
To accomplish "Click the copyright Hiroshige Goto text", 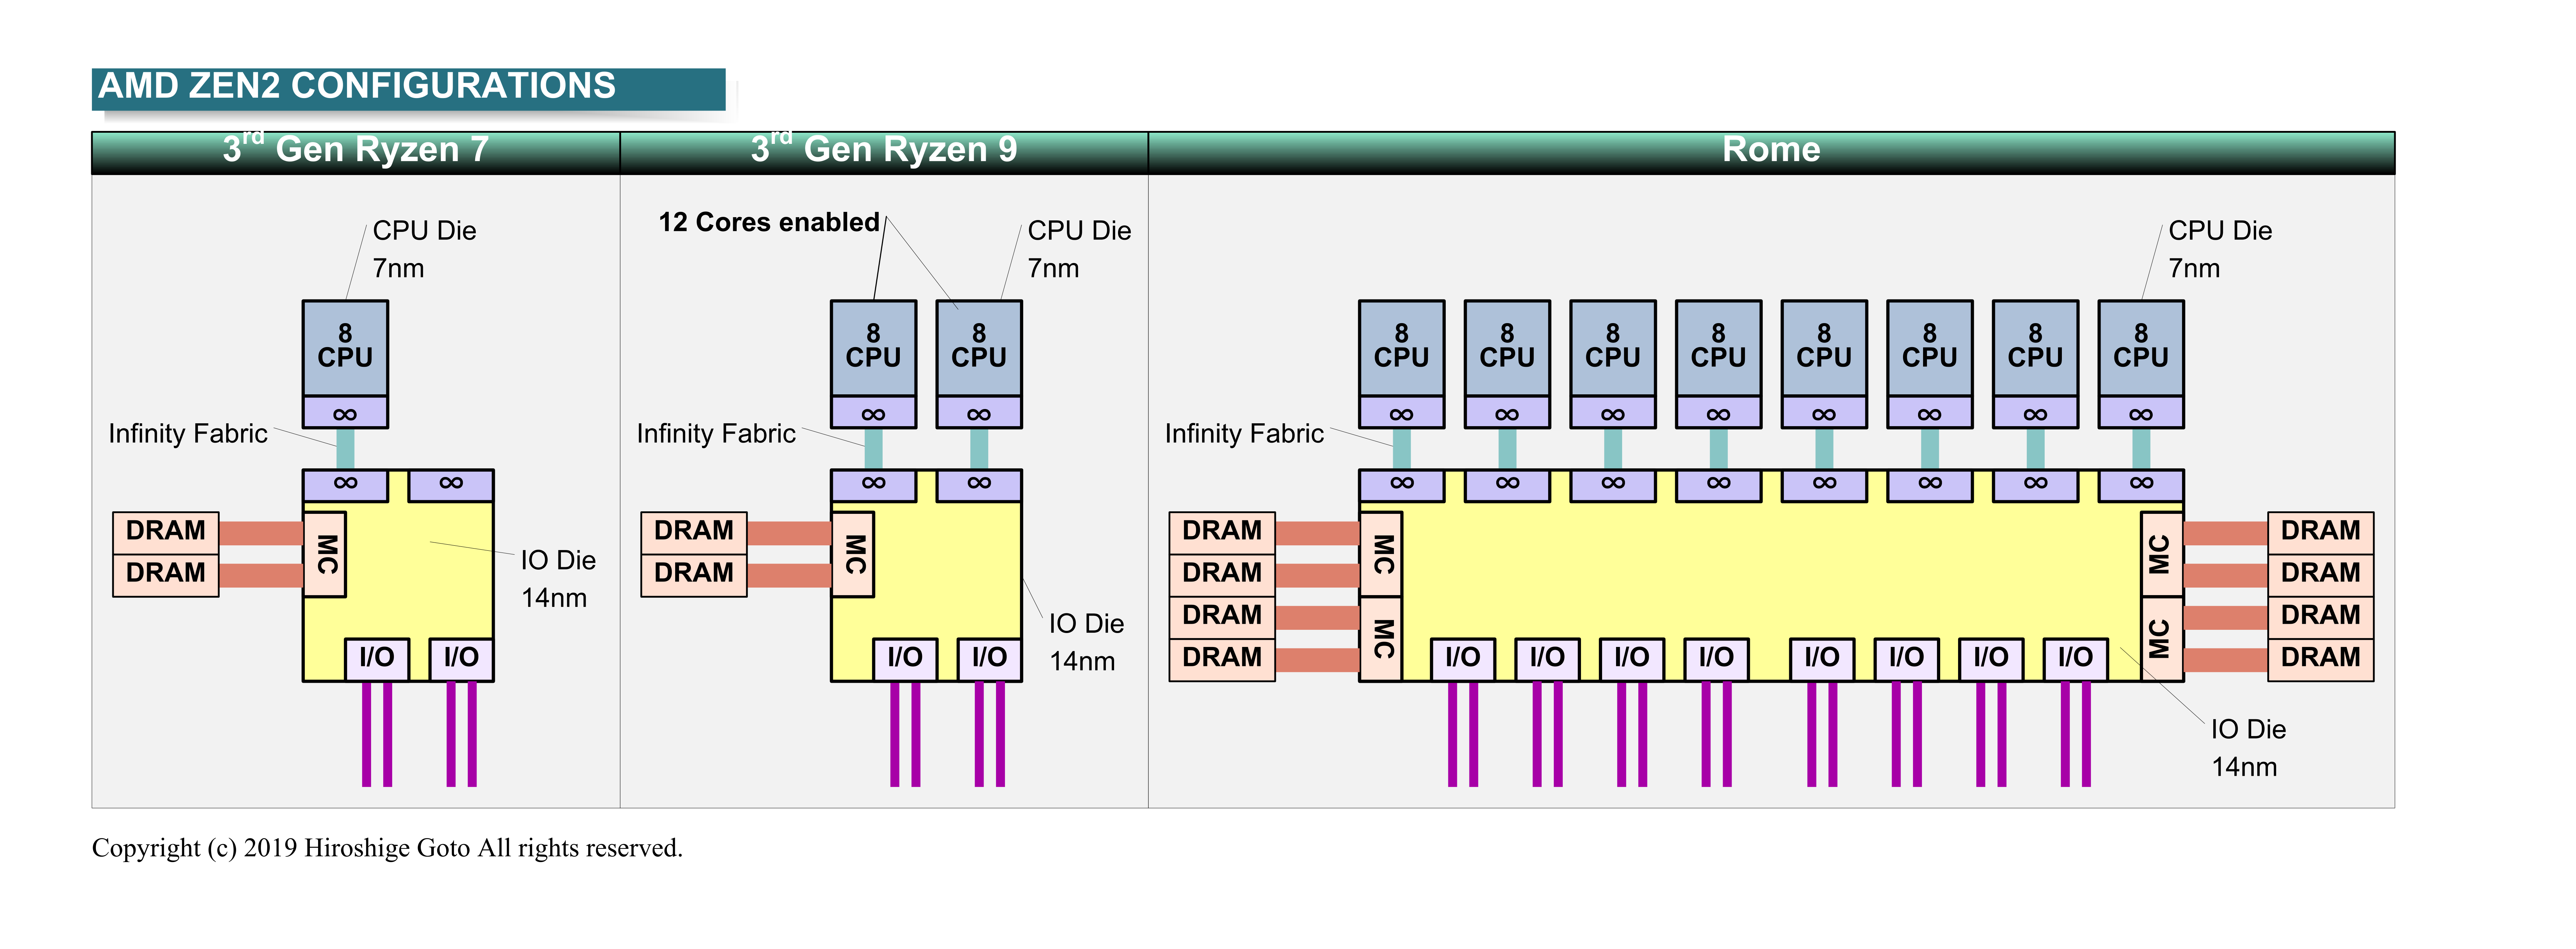I will [387, 848].
